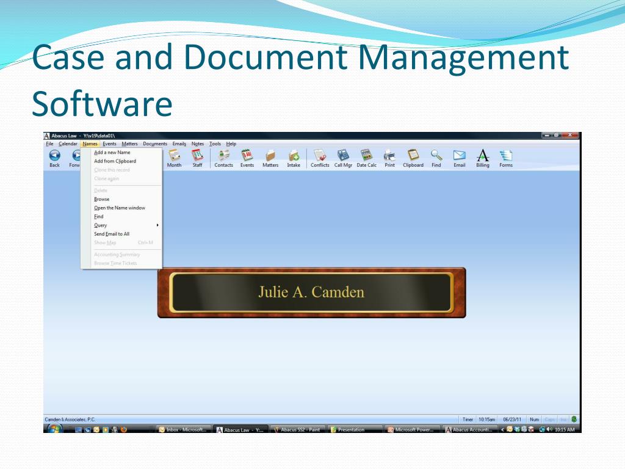Switch to Inbox - Microsoft taskbar button

tap(183, 429)
